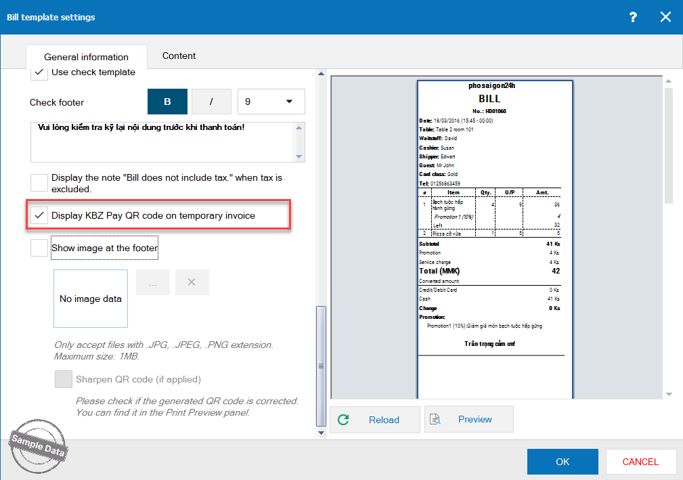Click footer text box scroll up arrow
The image size is (683, 480).
(299, 128)
